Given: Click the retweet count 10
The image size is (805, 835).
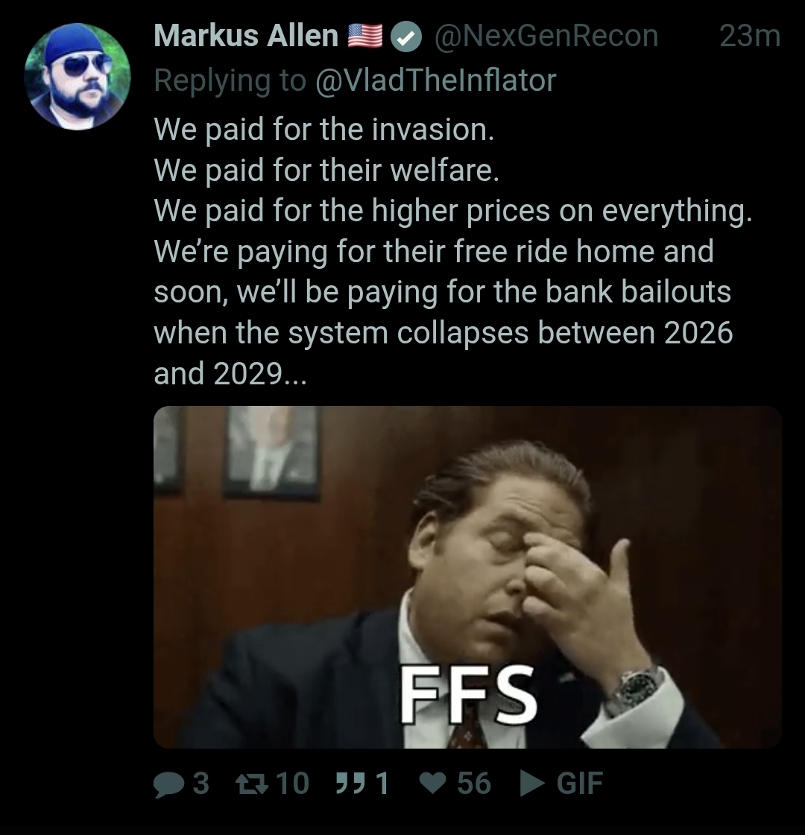Looking at the screenshot, I should point(292,784).
